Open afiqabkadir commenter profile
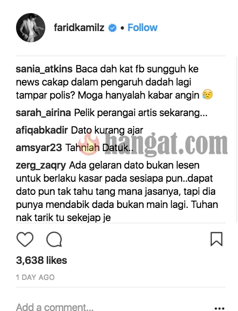 tap(42, 130)
